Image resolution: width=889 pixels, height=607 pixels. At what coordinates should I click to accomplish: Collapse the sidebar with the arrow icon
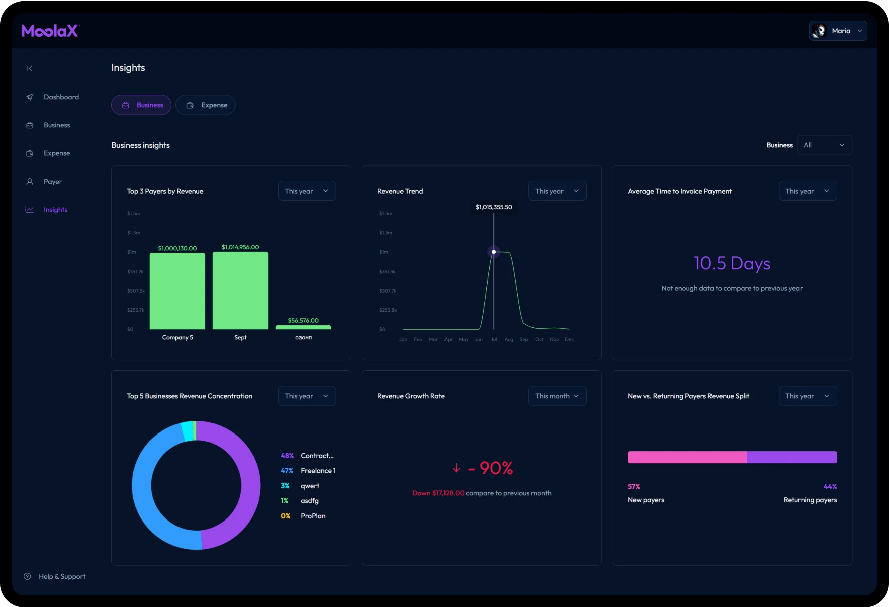pos(30,68)
